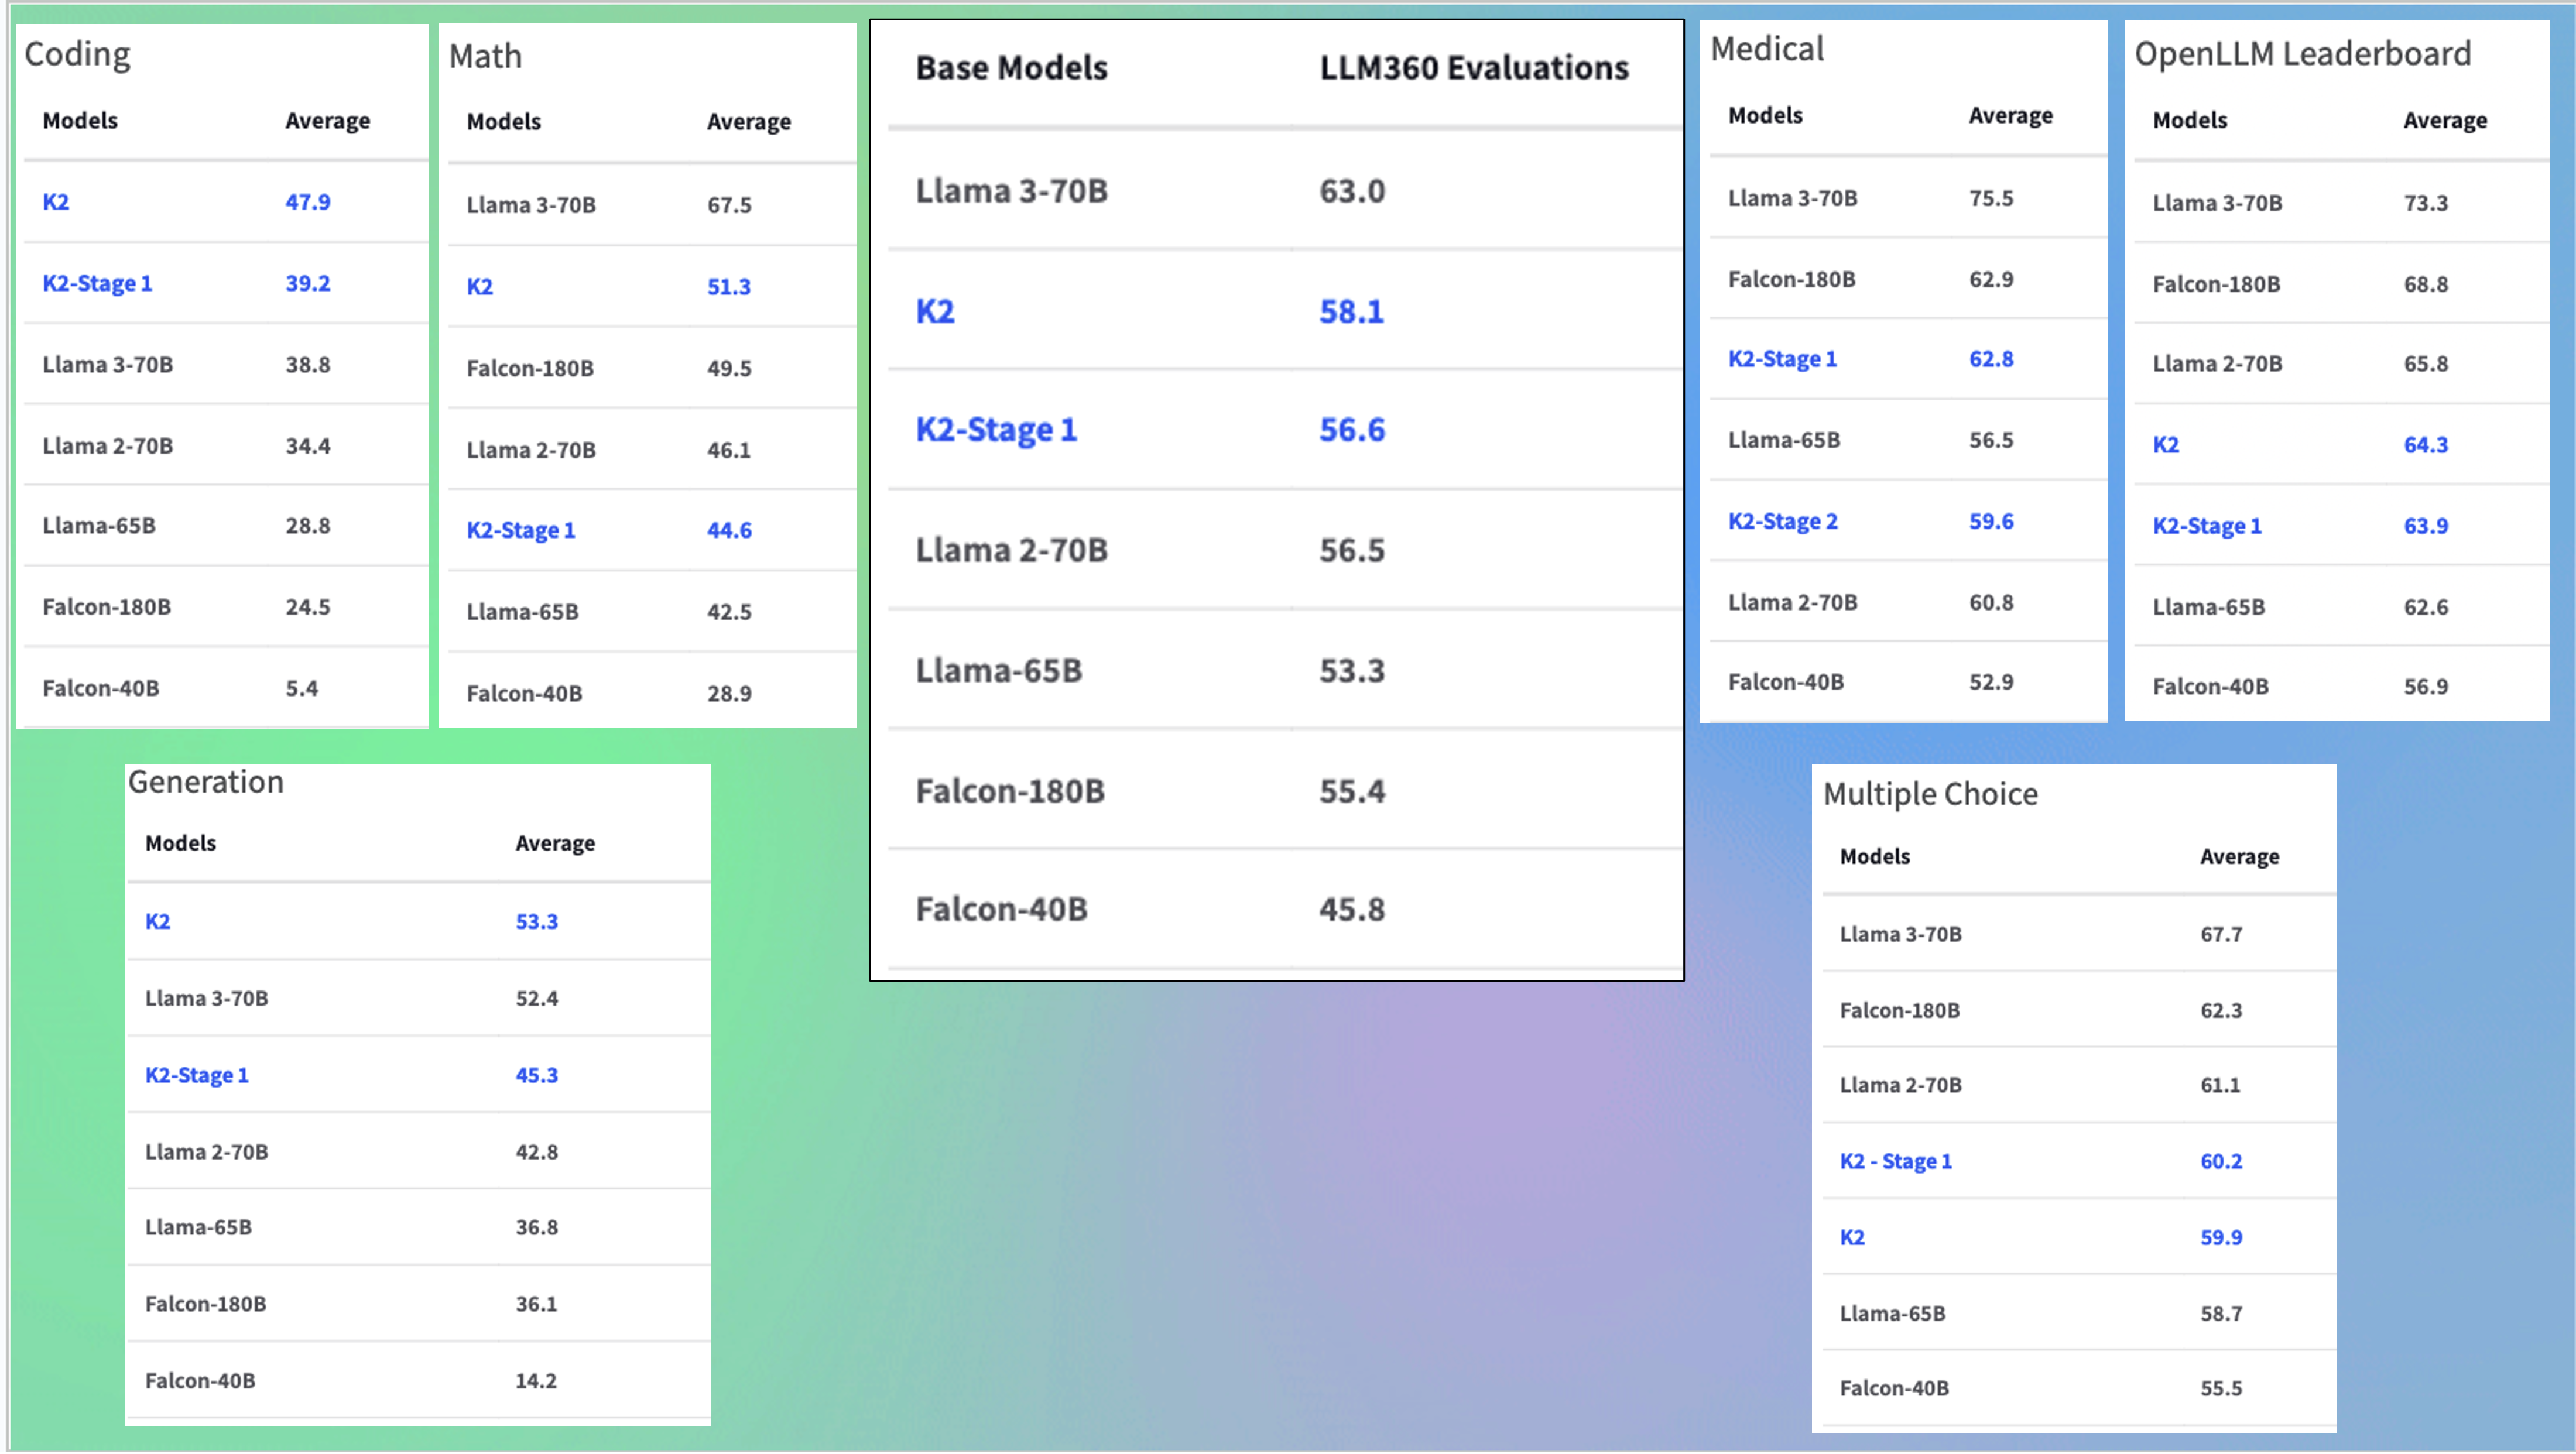This screenshot has height=1454, width=2576.
Task: Click 55.5 value in Multiple Choice
Action: 2221,1388
